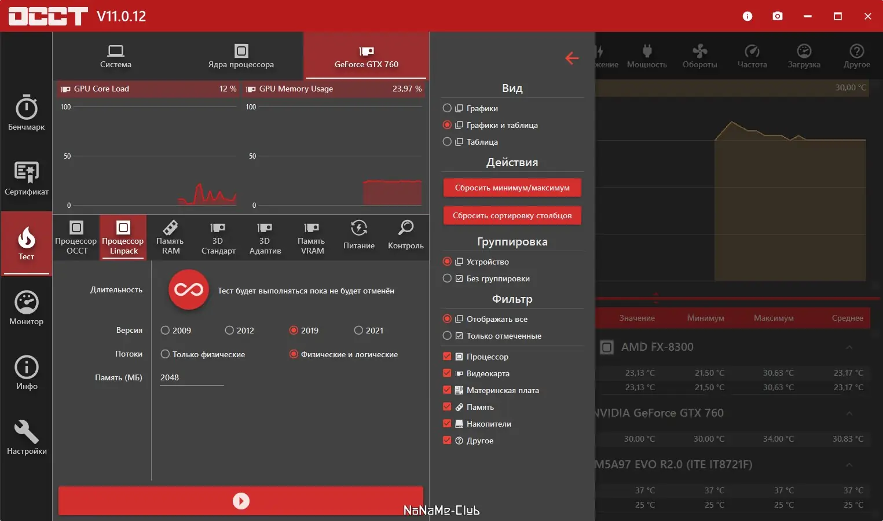Show Мощность power sensors
This screenshot has height=521, width=883.
pyautogui.click(x=647, y=56)
